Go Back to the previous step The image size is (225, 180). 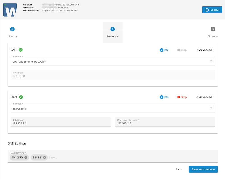pyautogui.click(x=179, y=169)
